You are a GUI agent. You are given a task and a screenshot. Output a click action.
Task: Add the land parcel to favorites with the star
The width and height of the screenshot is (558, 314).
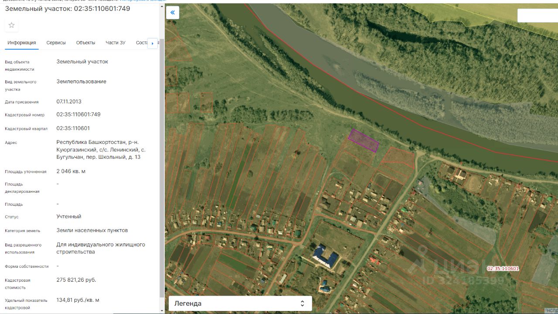(11, 25)
